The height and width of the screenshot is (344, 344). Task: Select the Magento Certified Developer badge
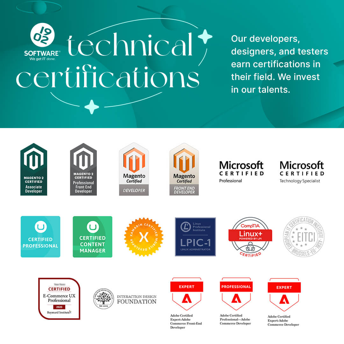coord(134,169)
